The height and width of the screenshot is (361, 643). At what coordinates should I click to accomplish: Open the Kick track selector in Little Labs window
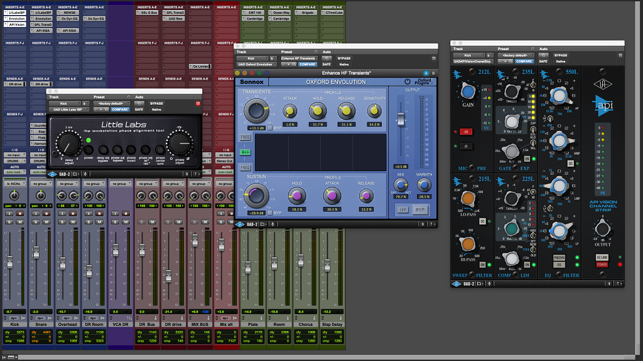[x=65, y=103]
